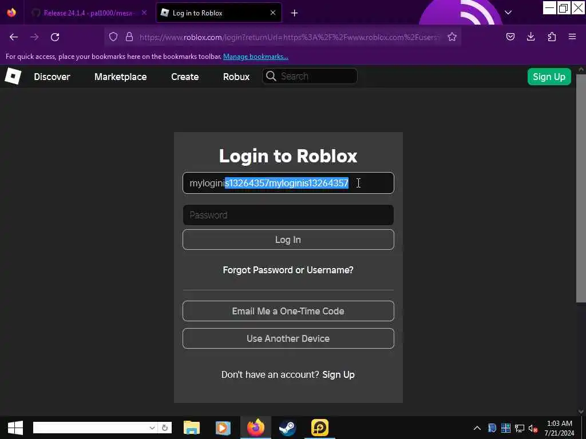Restore down the Firefox window
The height and width of the screenshot is (439, 586).
(x=563, y=7)
